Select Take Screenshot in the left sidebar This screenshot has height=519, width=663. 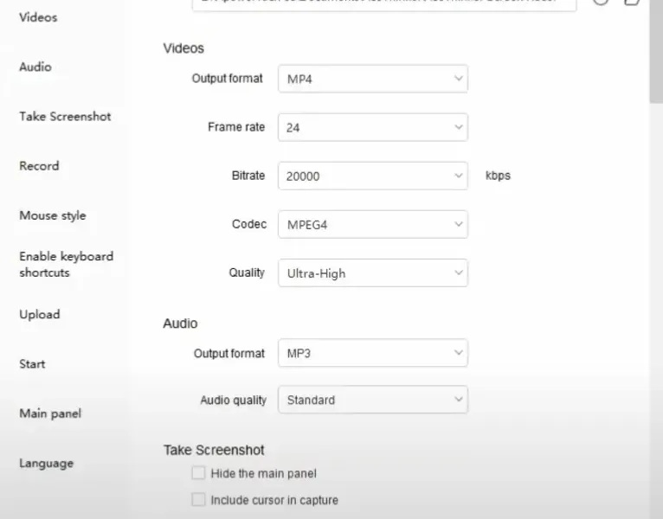65,116
